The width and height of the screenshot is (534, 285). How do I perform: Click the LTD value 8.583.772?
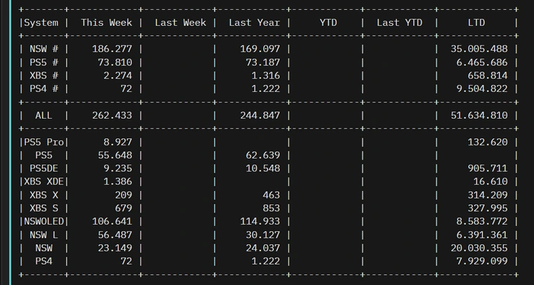point(482,221)
